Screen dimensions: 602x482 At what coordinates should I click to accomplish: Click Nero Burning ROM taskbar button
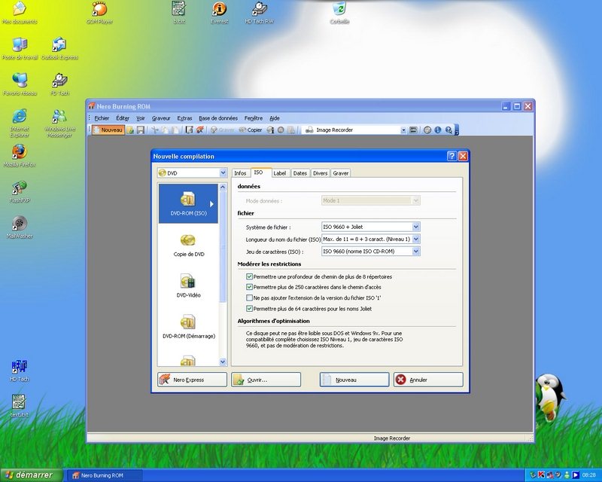(x=105, y=475)
